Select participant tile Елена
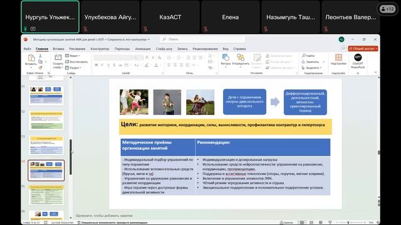 [x=231, y=17]
